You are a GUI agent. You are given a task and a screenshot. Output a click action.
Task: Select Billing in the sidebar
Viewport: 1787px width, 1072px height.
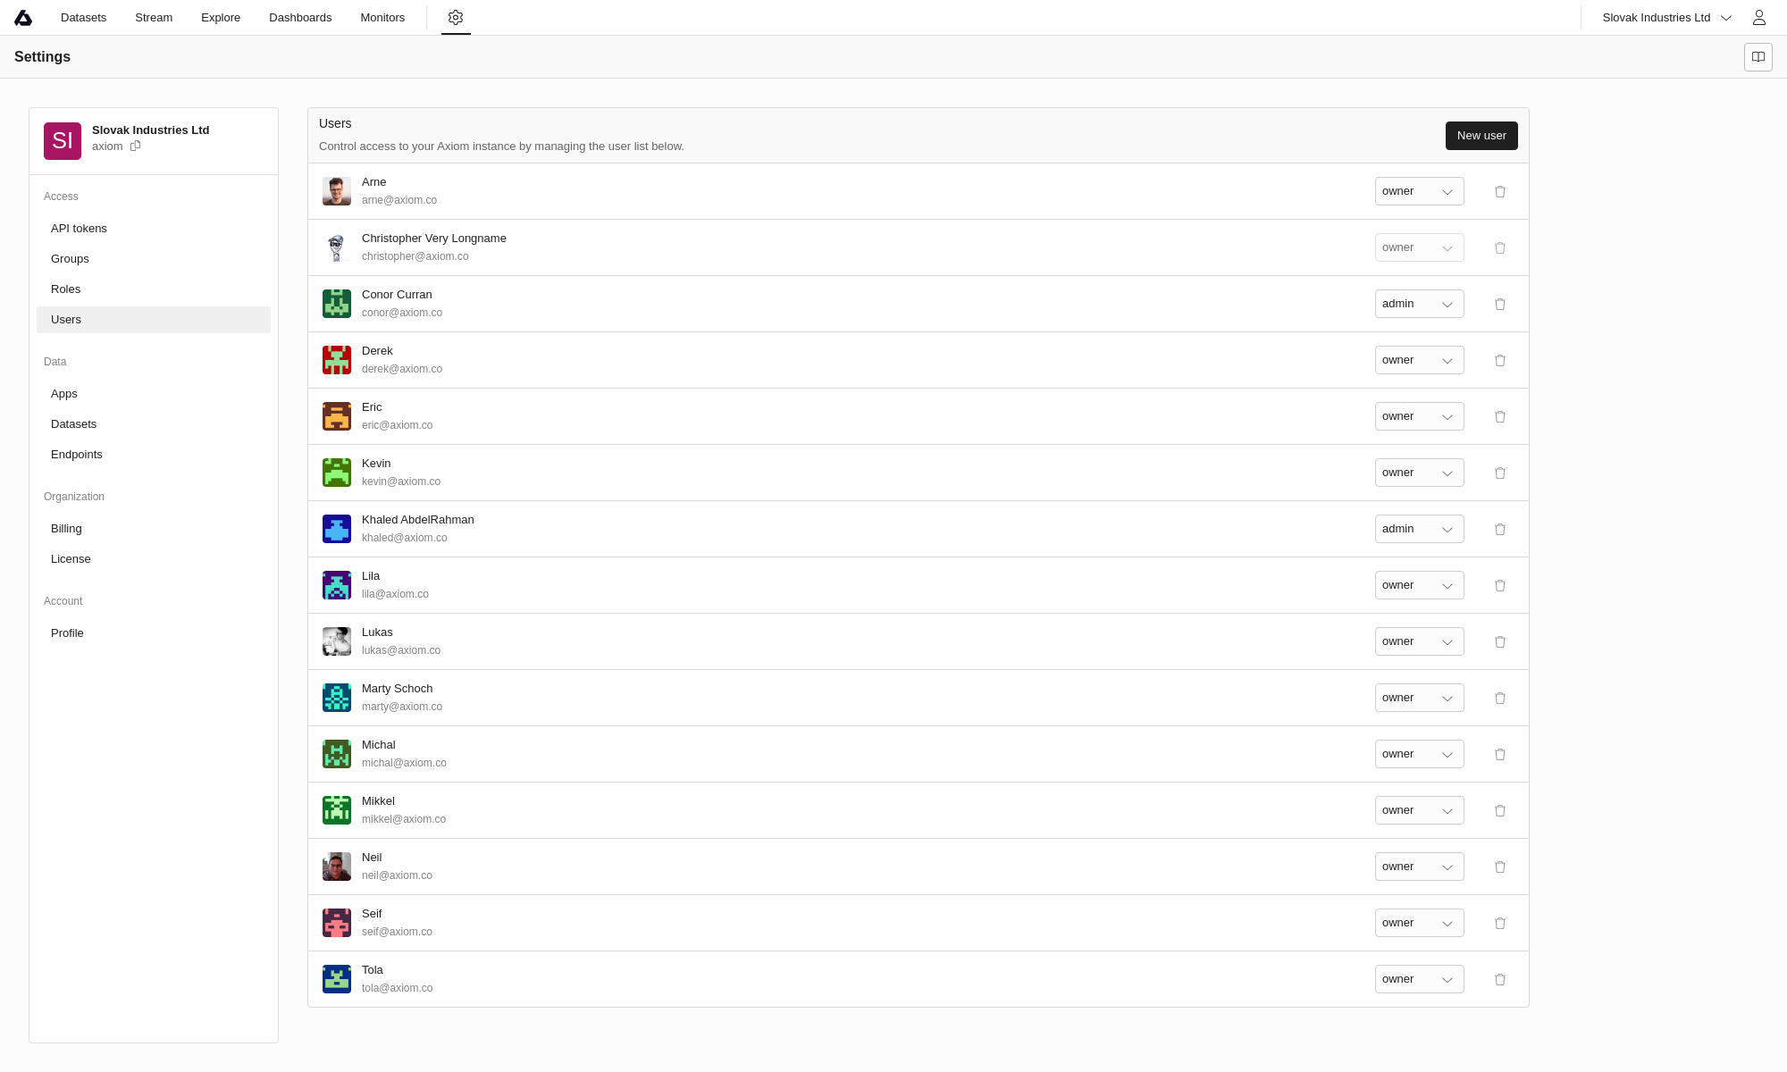[66, 529]
